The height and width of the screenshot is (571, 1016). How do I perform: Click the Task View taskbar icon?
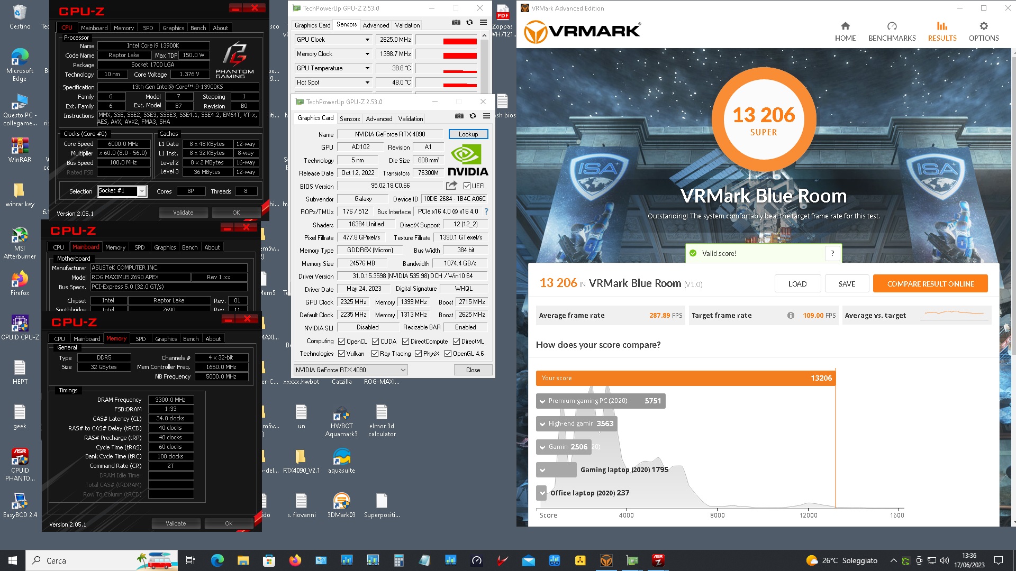pos(190,560)
